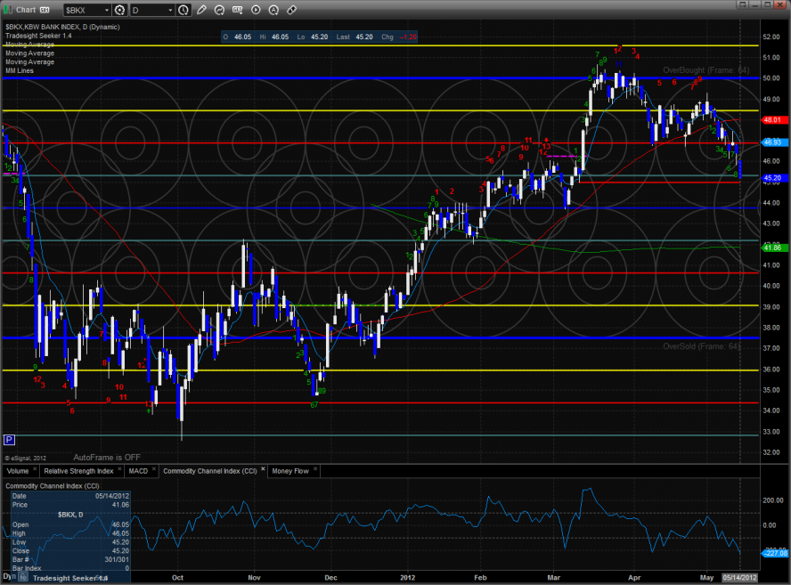
Task: Click the play button in chart toolbar
Action: (256, 10)
